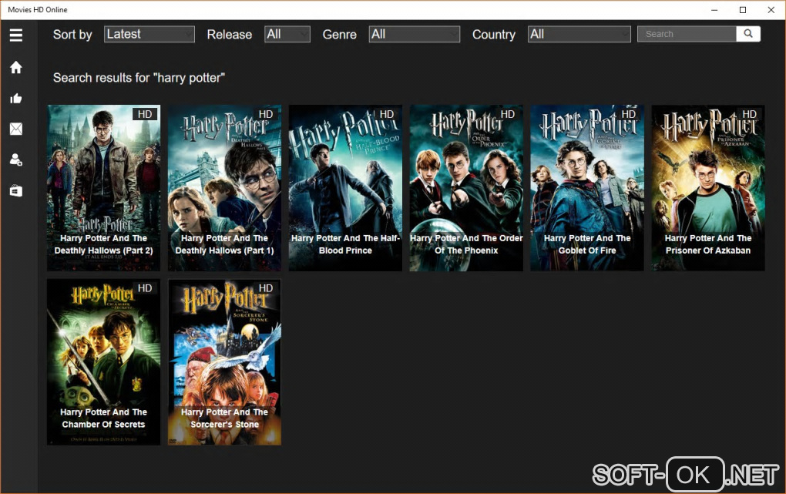Image resolution: width=786 pixels, height=494 pixels.
Task: Click the 'Release' label
Action: pyautogui.click(x=230, y=35)
